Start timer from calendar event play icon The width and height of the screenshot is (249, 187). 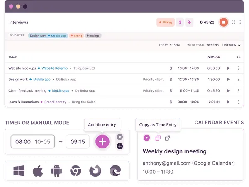pos(146,138)
